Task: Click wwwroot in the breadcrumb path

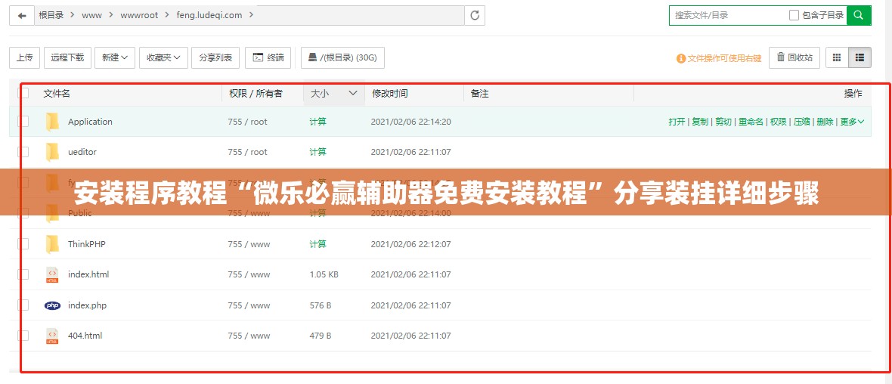Action: (x=139, y=15)
